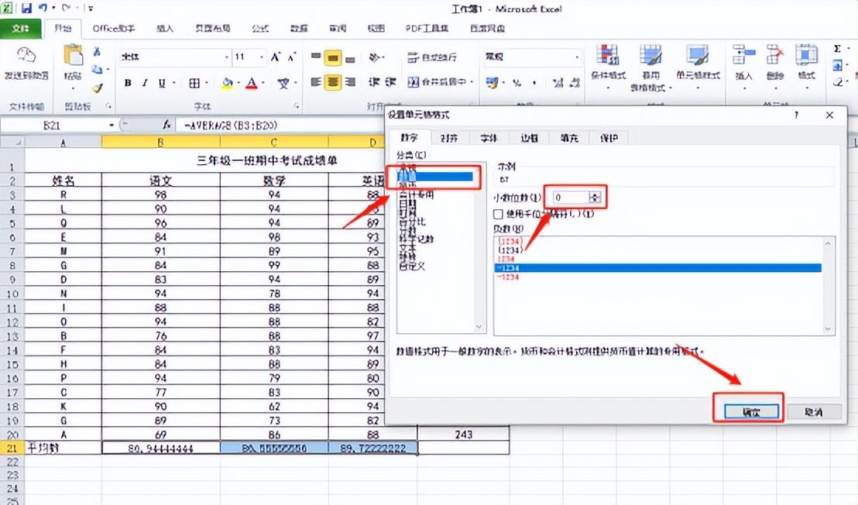Click the decimal places input field

click(571, 198)
